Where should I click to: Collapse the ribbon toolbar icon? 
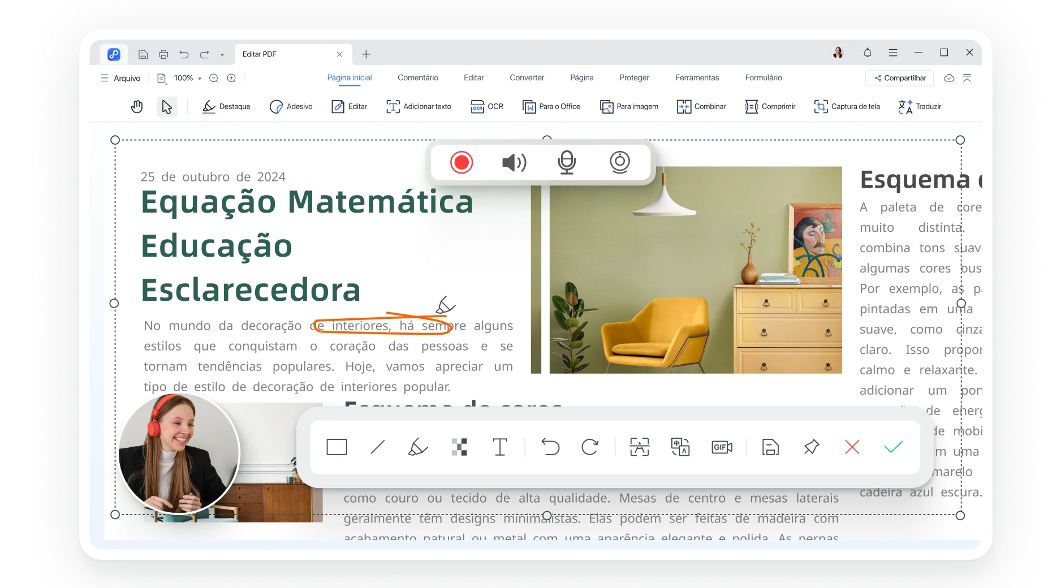[x=967, y=78]
